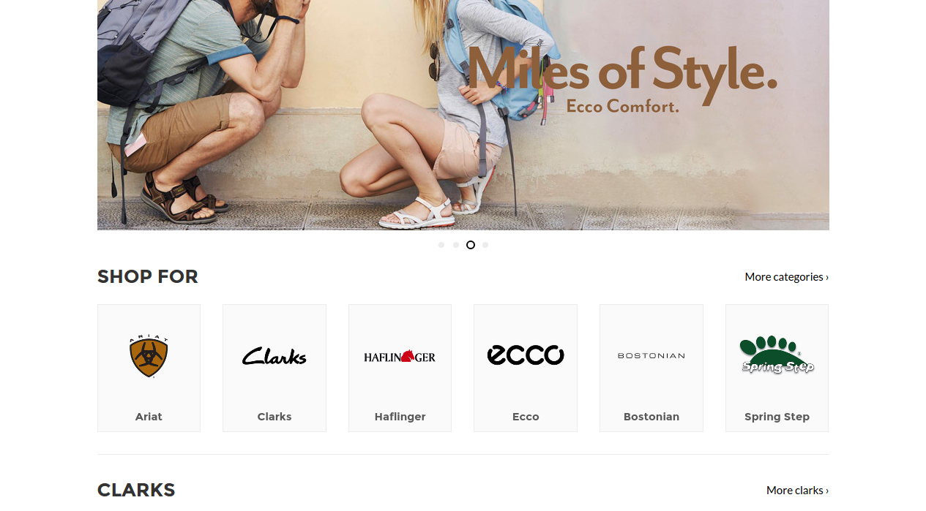
Task: Jump to fourth carousel slide dot
Action: pos(485,245)
